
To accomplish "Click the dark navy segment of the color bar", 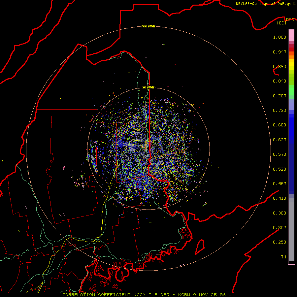I will pyautogui.click(x=291, y=169).
